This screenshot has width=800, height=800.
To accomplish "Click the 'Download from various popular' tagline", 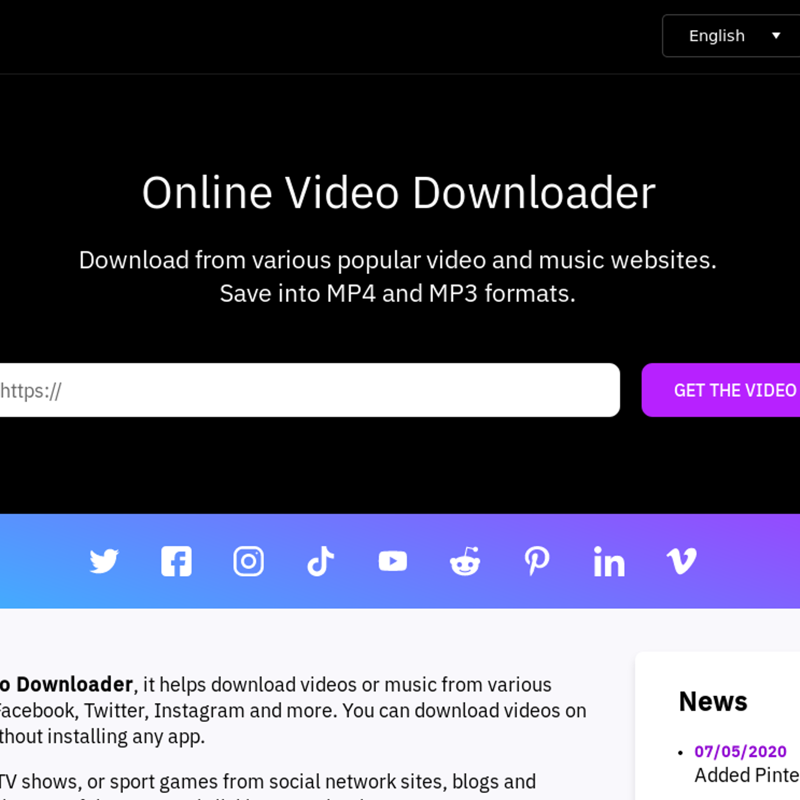I will coord(397,260).
